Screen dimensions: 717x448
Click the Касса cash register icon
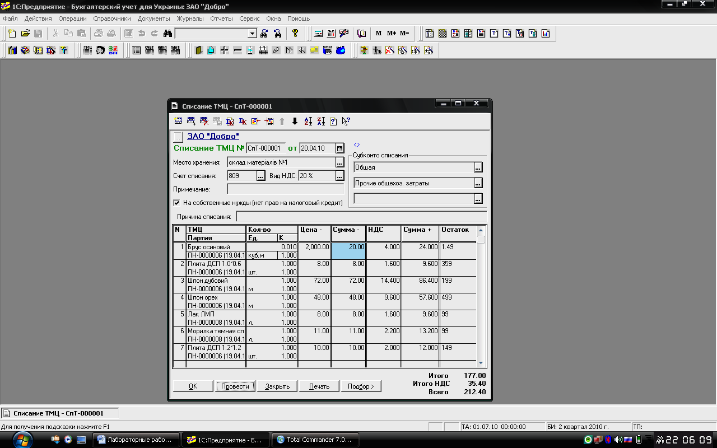[x=328, y=50]
